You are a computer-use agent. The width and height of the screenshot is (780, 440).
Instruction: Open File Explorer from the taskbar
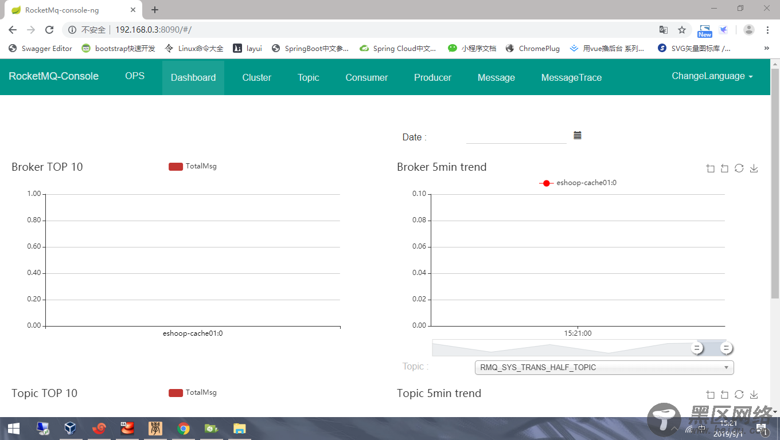240,429
